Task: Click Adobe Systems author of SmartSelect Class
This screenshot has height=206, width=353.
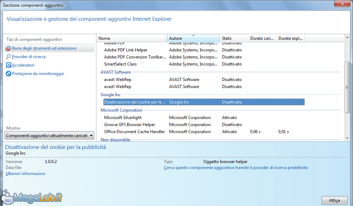Action: coord(193,64)
